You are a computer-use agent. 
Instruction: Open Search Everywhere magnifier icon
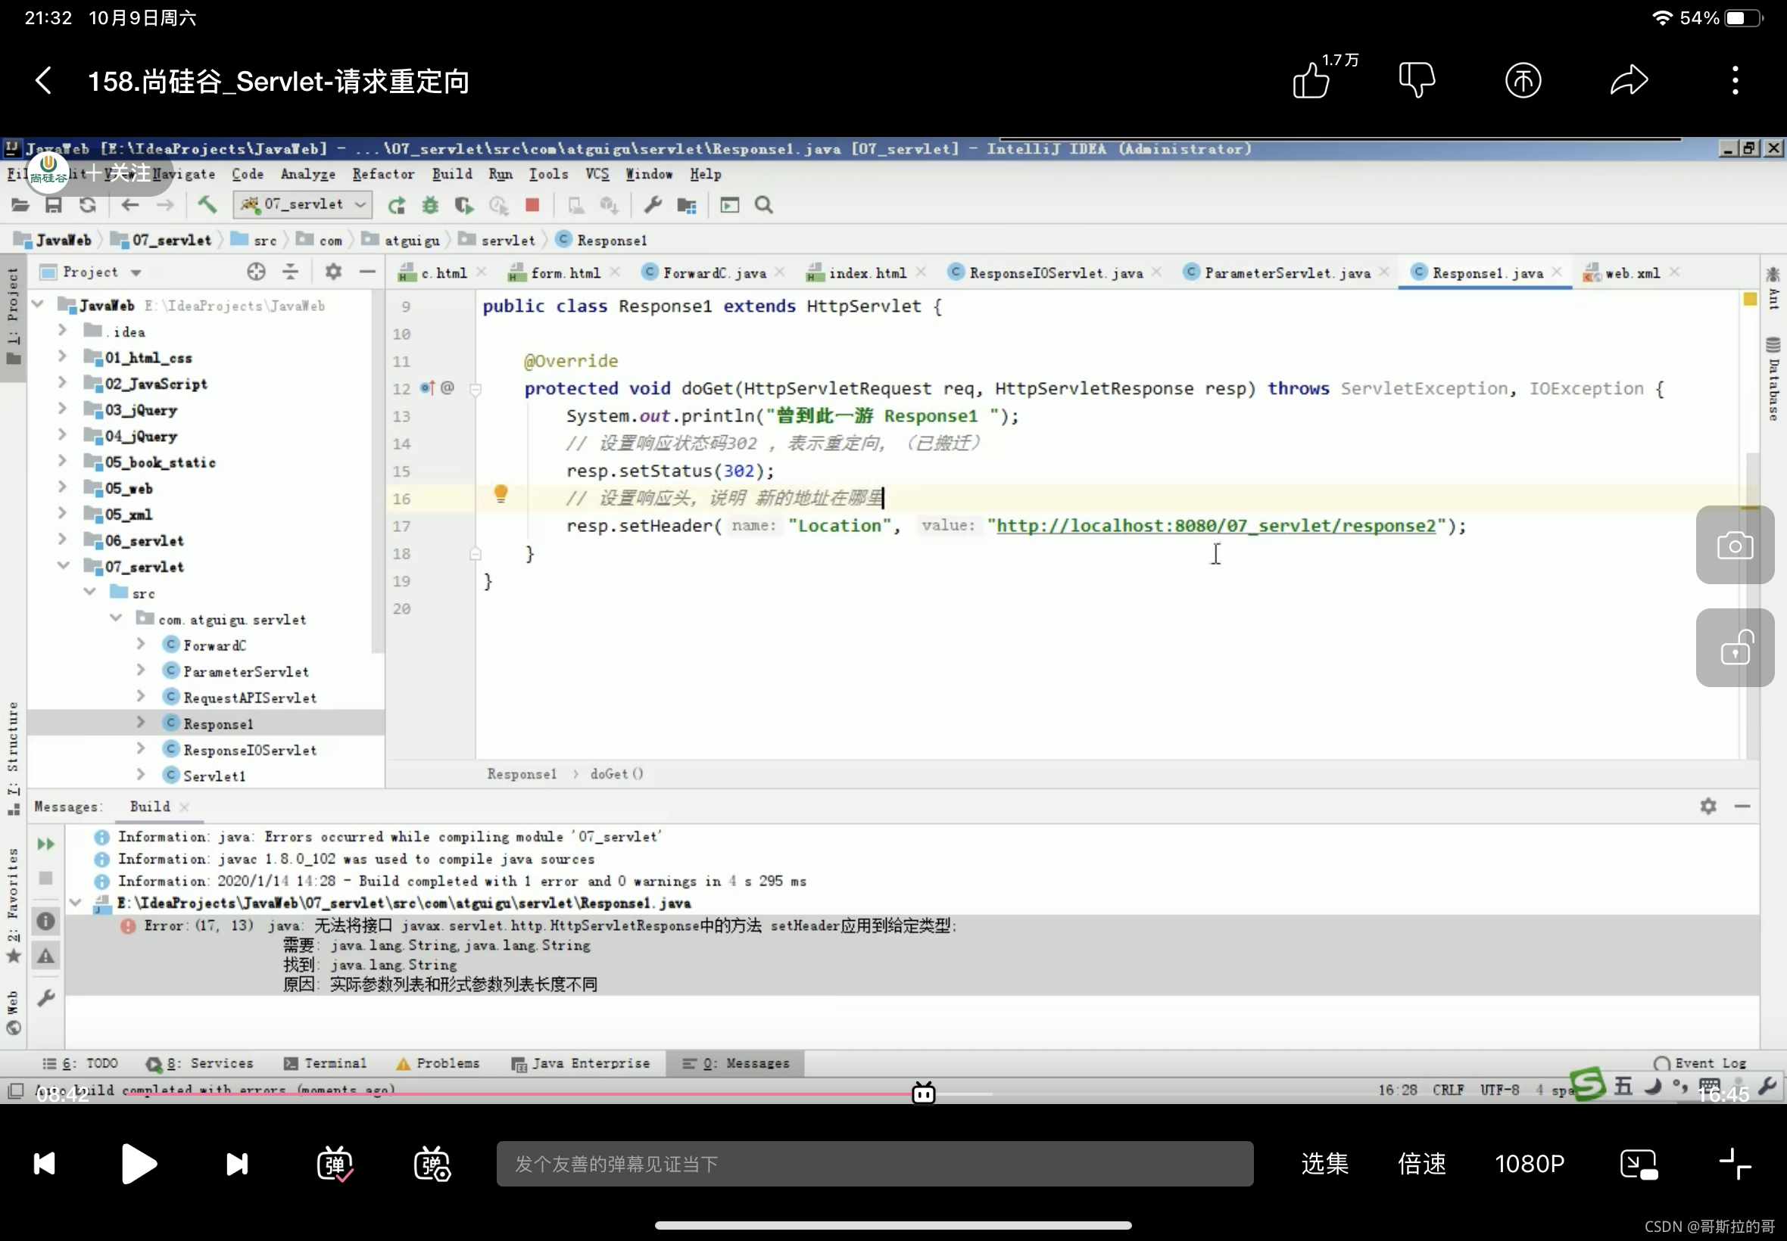pos(763,204)
